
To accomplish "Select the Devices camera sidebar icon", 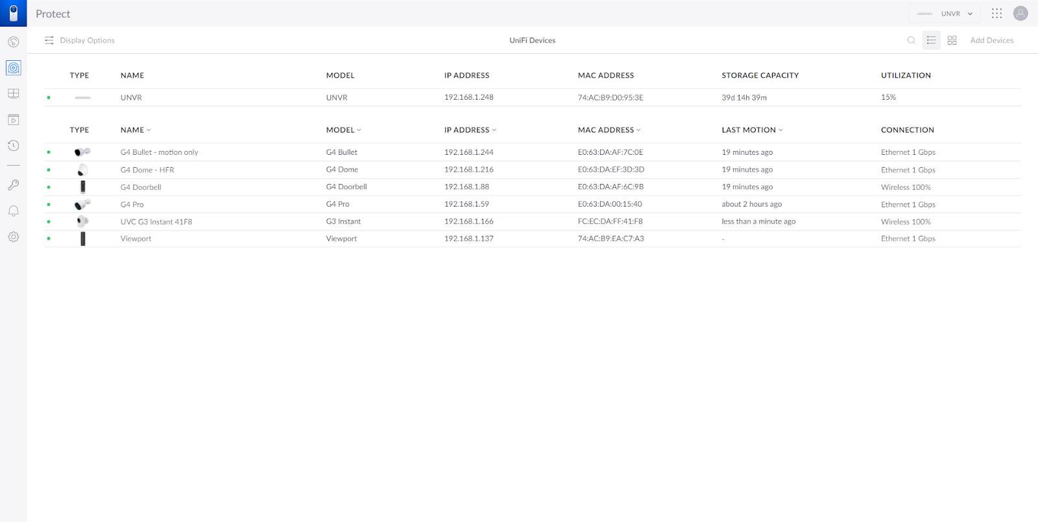I will pos(13,68).
